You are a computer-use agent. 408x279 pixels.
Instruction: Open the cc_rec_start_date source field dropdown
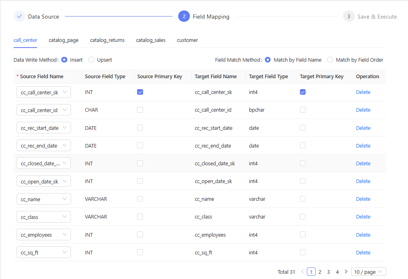(44, 128)
